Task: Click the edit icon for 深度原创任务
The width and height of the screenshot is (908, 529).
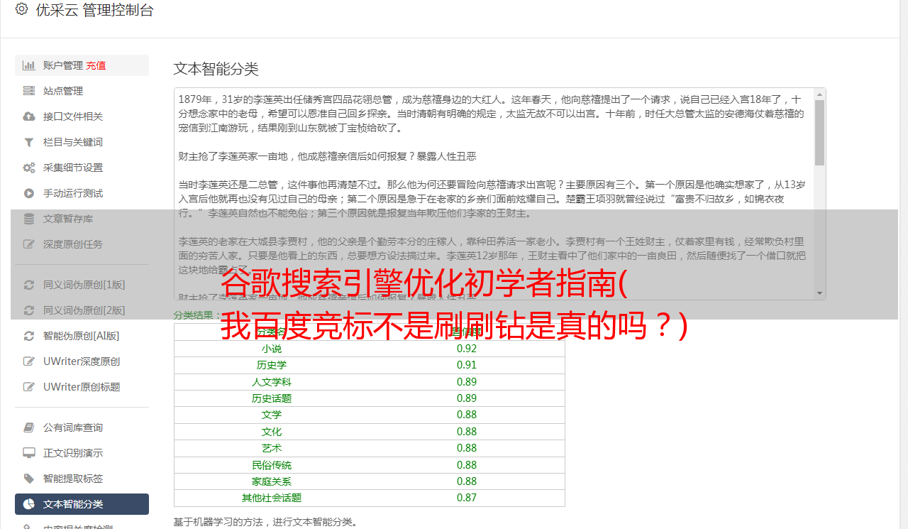Action: [x=29, y=244]
